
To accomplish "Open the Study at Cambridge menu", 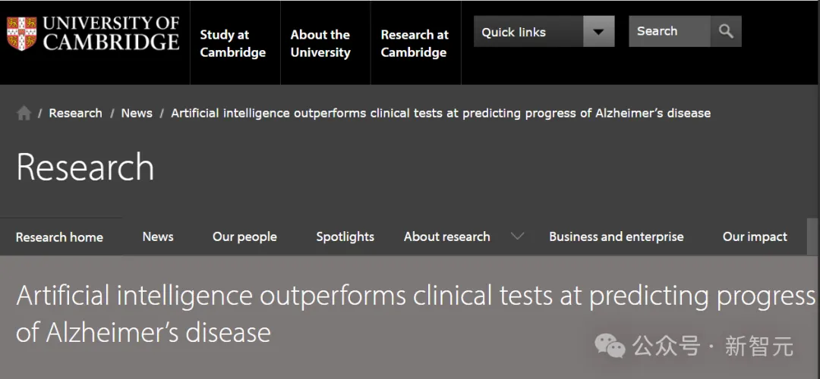I will pos(233,43).
